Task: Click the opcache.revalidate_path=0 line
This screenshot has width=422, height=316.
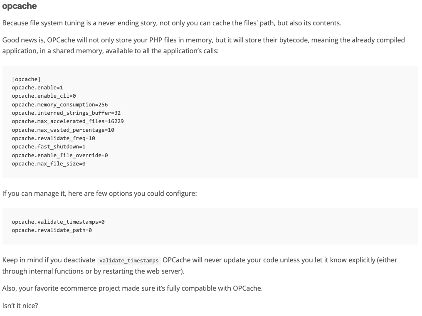Action: (52, 230)
